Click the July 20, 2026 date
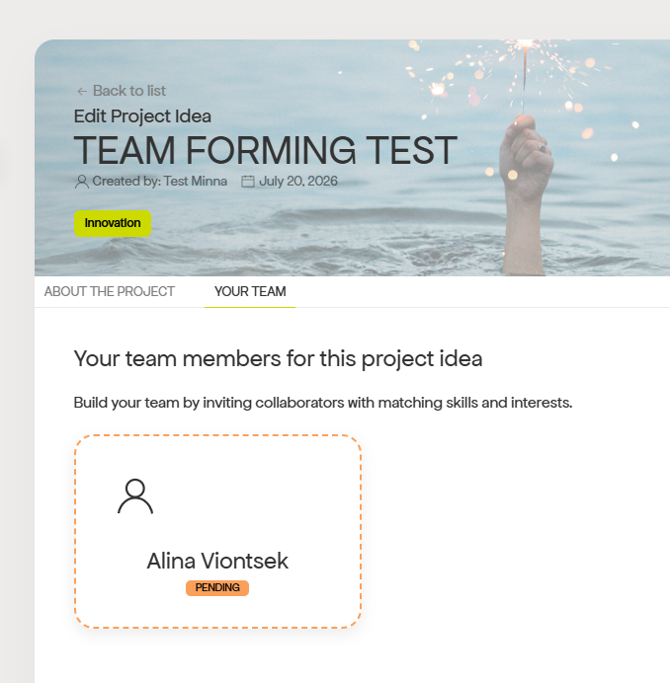Screen dimensions: 670x683 tap(298, 182)
